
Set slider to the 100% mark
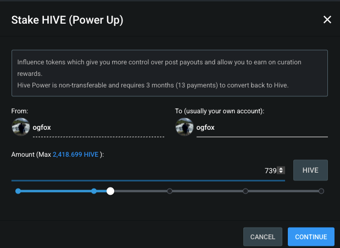click(x=321, y=191)
